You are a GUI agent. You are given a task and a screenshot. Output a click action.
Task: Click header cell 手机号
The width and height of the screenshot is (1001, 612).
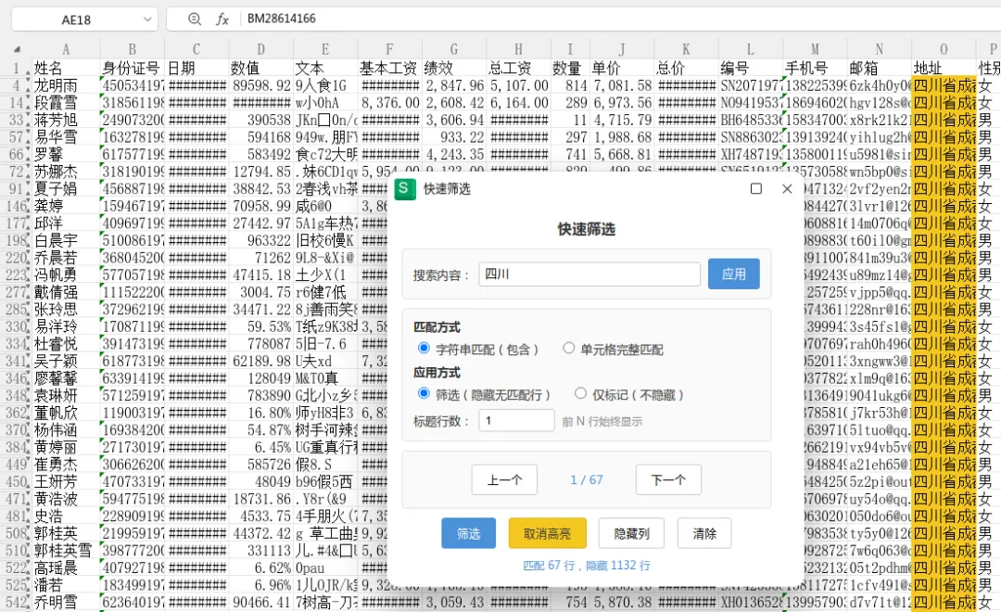tap(815, 68)
